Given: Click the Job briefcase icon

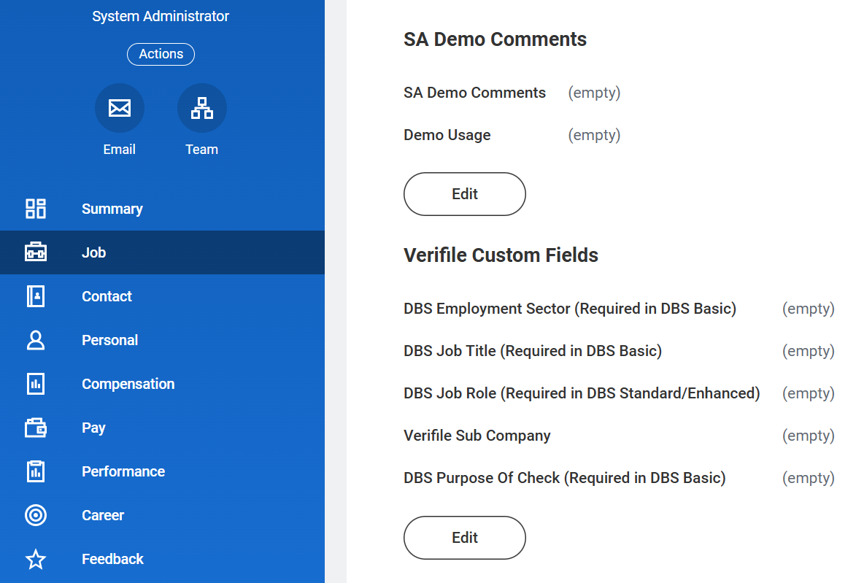Looking at the screenshot, I should pyautogui.click(x=36, y=252).
